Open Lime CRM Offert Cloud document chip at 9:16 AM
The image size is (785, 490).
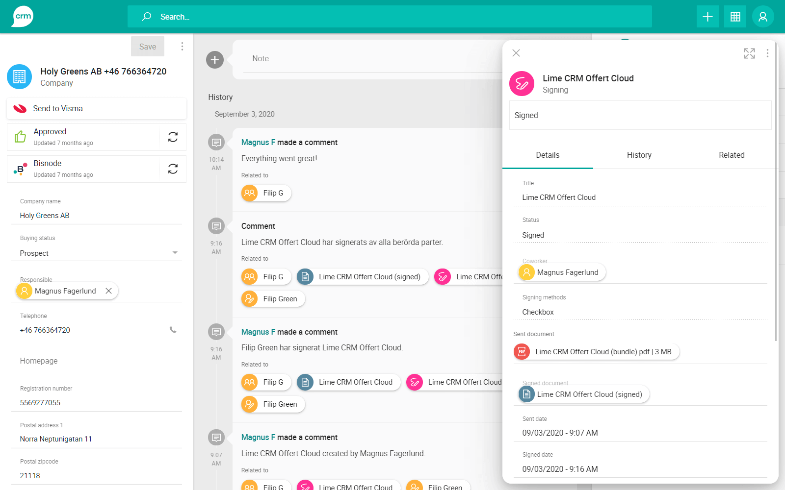tap(348, 382)
